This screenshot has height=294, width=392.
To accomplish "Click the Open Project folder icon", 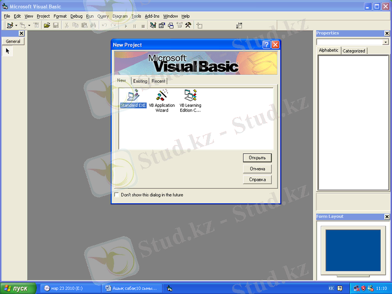I will click(x=47, y=25).
